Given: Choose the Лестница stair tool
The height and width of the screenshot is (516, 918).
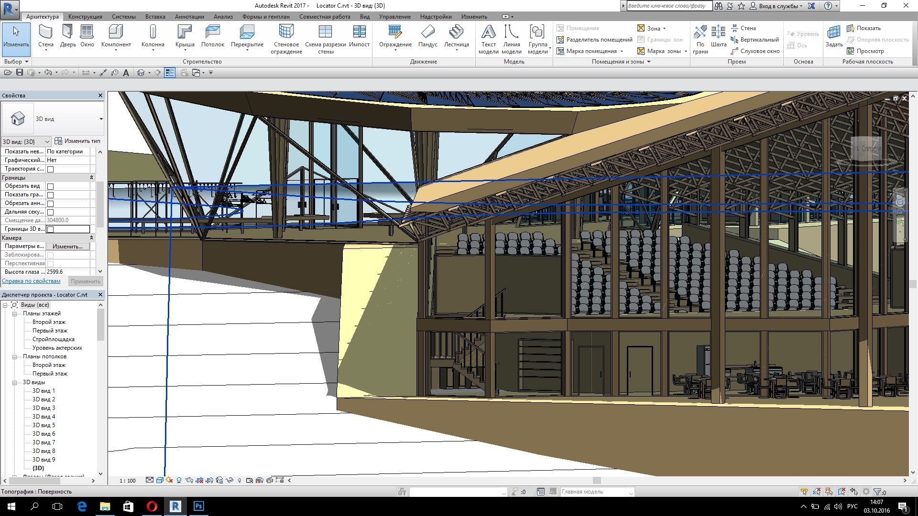Looking at the screenshot, I should click(457, 38).
